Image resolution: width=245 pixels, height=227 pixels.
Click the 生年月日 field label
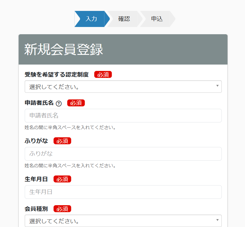click(36, 179)
